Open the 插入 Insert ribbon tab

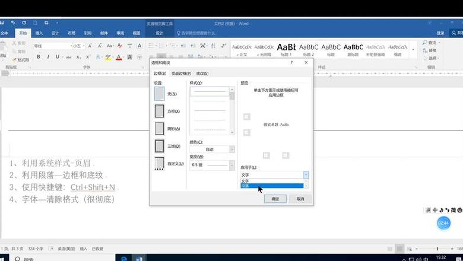click(x=39, y=33)
